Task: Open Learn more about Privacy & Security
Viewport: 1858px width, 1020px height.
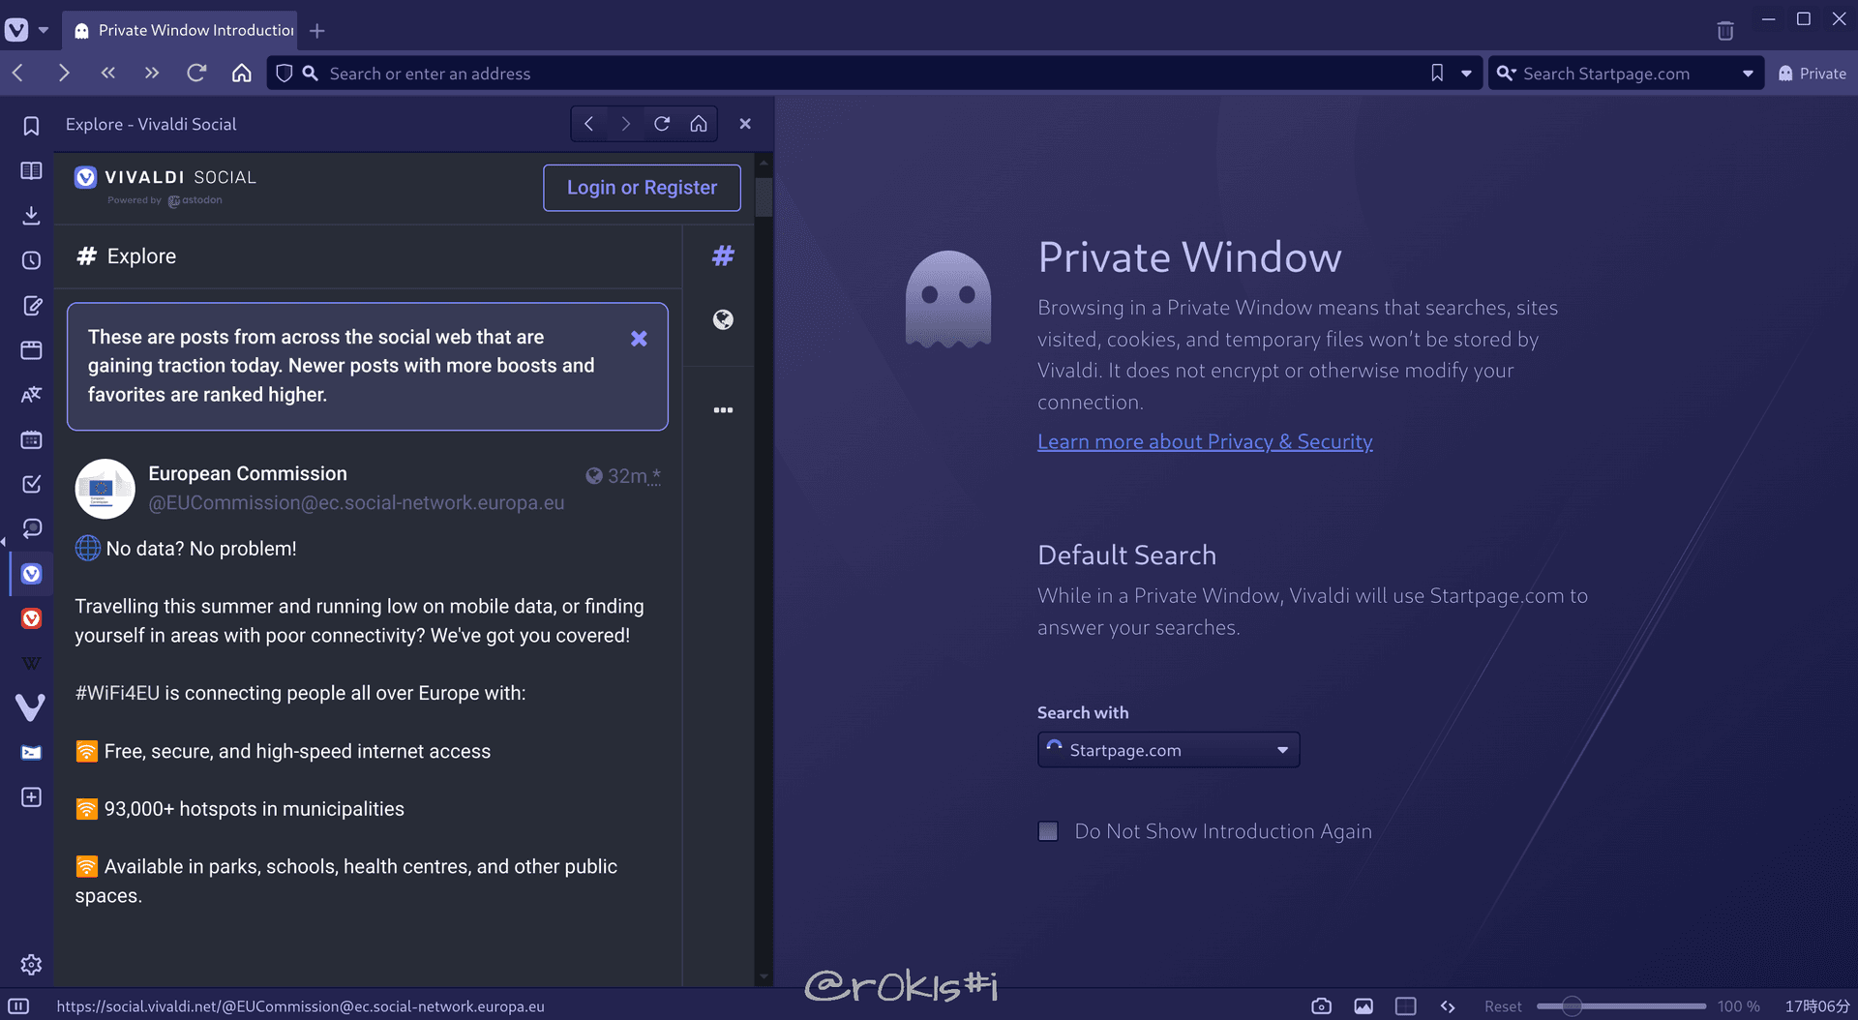Action: [x=1205, y=441]
